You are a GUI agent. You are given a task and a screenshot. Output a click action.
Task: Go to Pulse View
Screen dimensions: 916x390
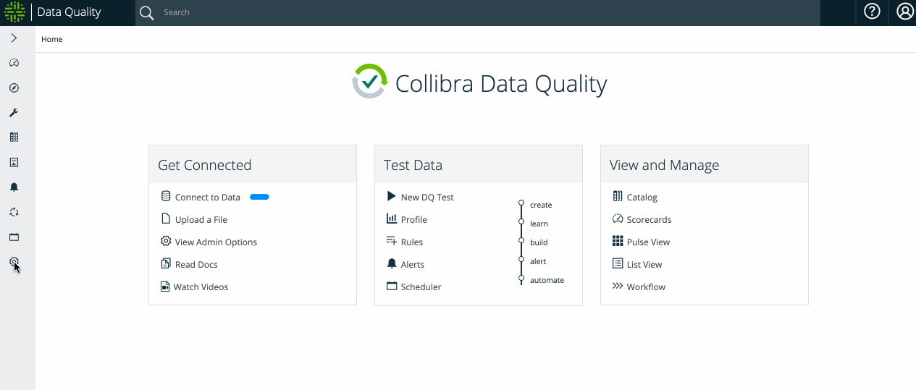648,242
